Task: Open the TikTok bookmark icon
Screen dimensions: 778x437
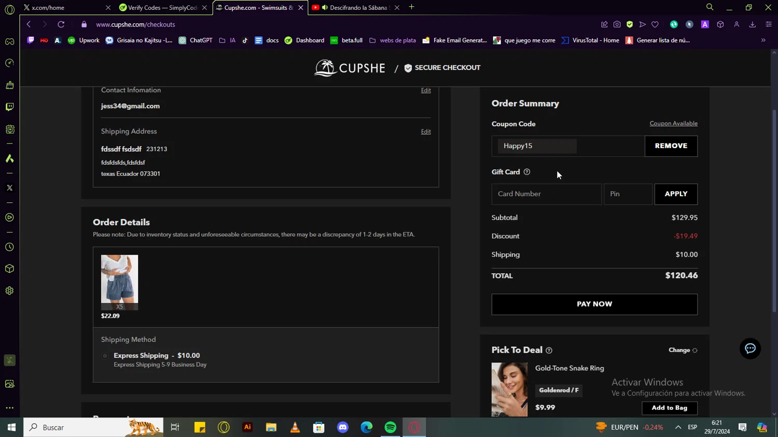Action: (x=245, y=40)
